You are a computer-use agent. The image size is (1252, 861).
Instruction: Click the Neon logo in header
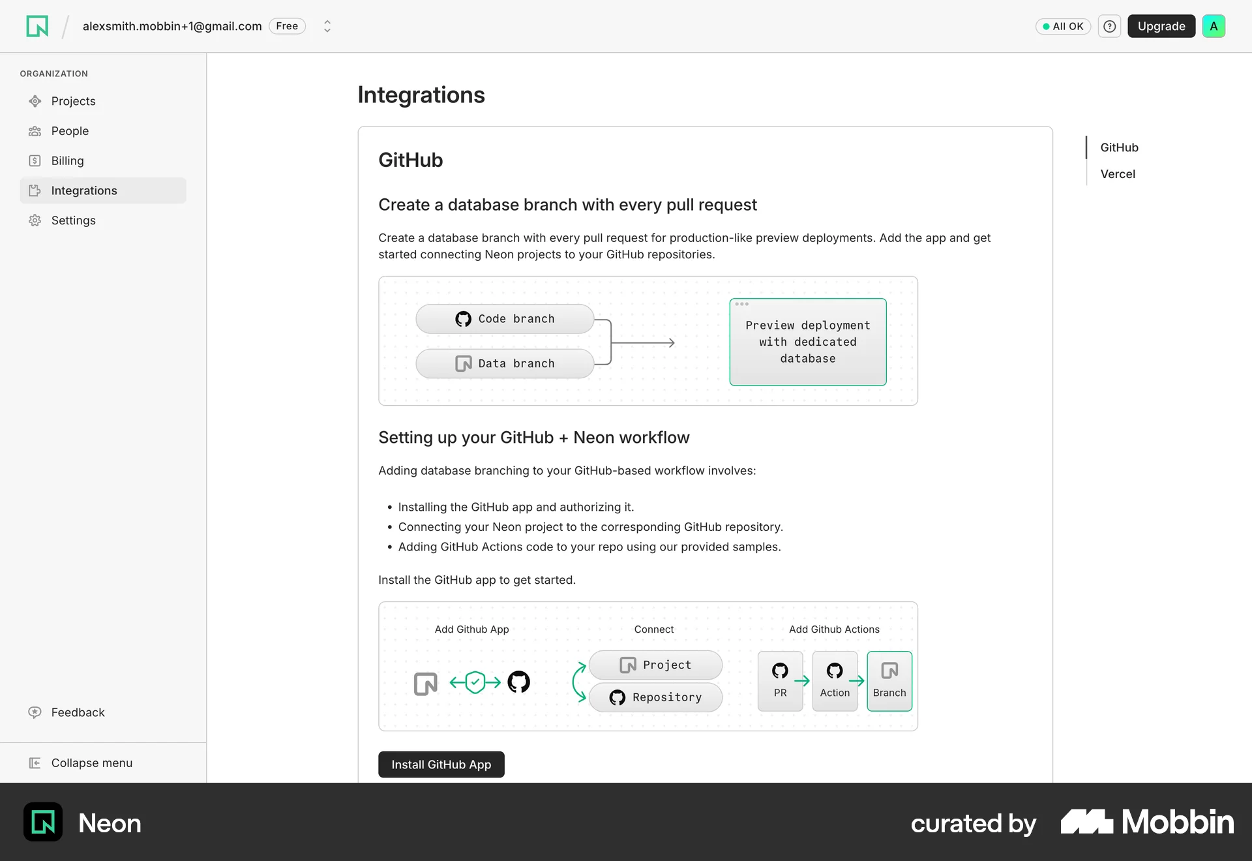click(37, 26)
